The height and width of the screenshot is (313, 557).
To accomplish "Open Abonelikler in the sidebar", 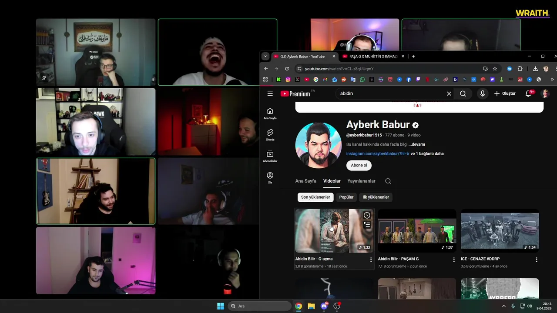I will tap(270, 156).
